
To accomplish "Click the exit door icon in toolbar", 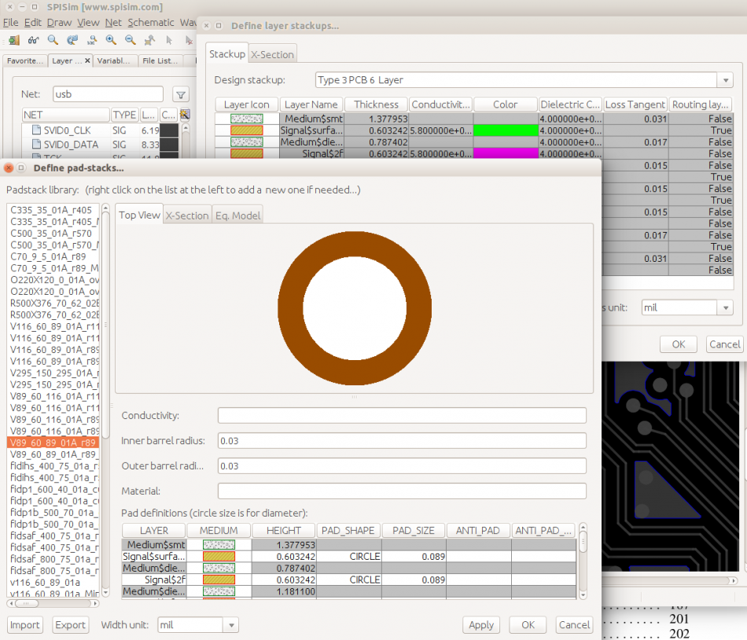I will [x=14, y=40].
